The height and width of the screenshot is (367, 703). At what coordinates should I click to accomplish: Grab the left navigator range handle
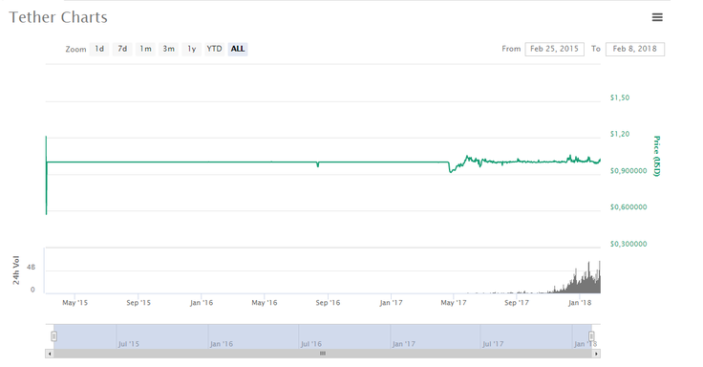[x=53, y=336]
